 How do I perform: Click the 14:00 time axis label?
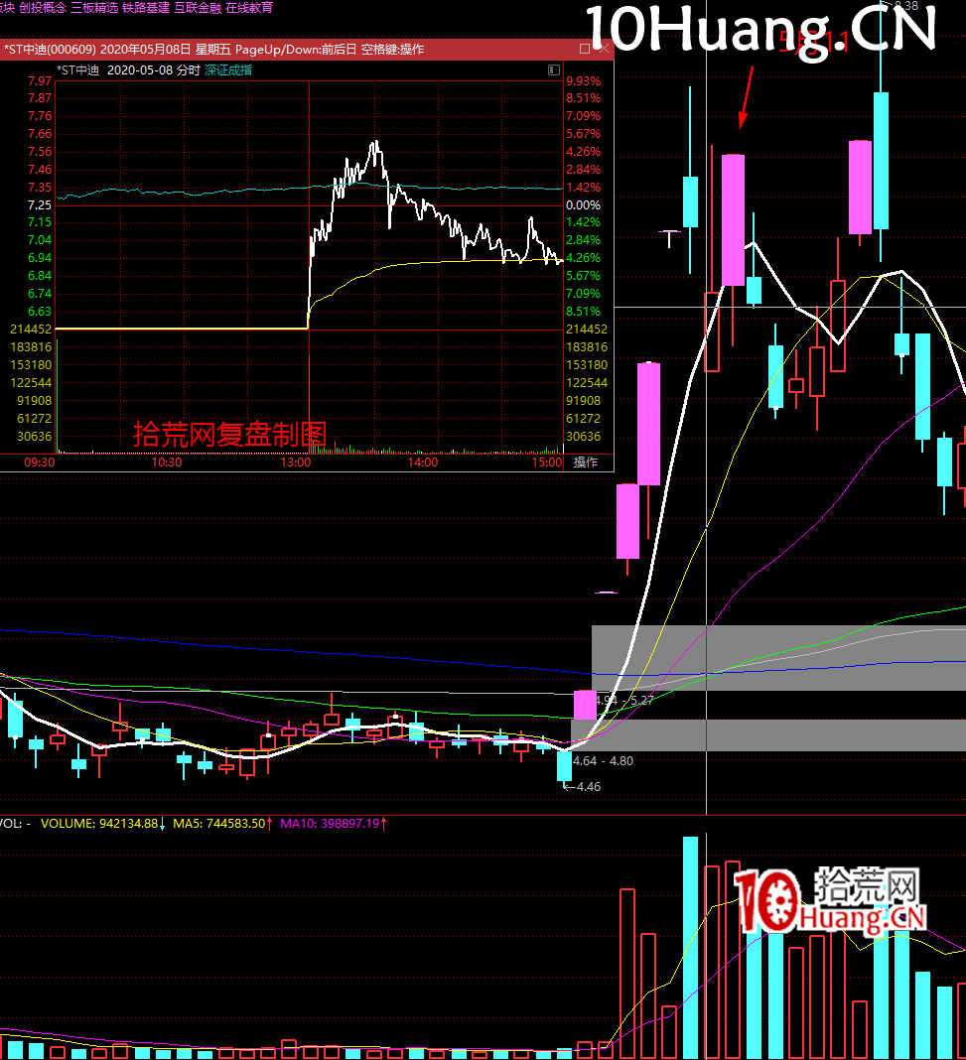coord(423,463)
